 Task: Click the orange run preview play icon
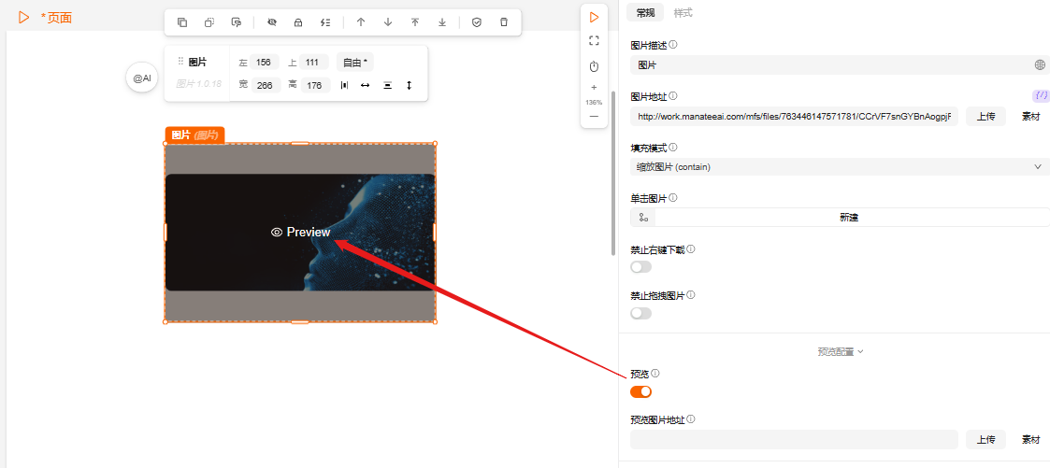pos(594,17)
